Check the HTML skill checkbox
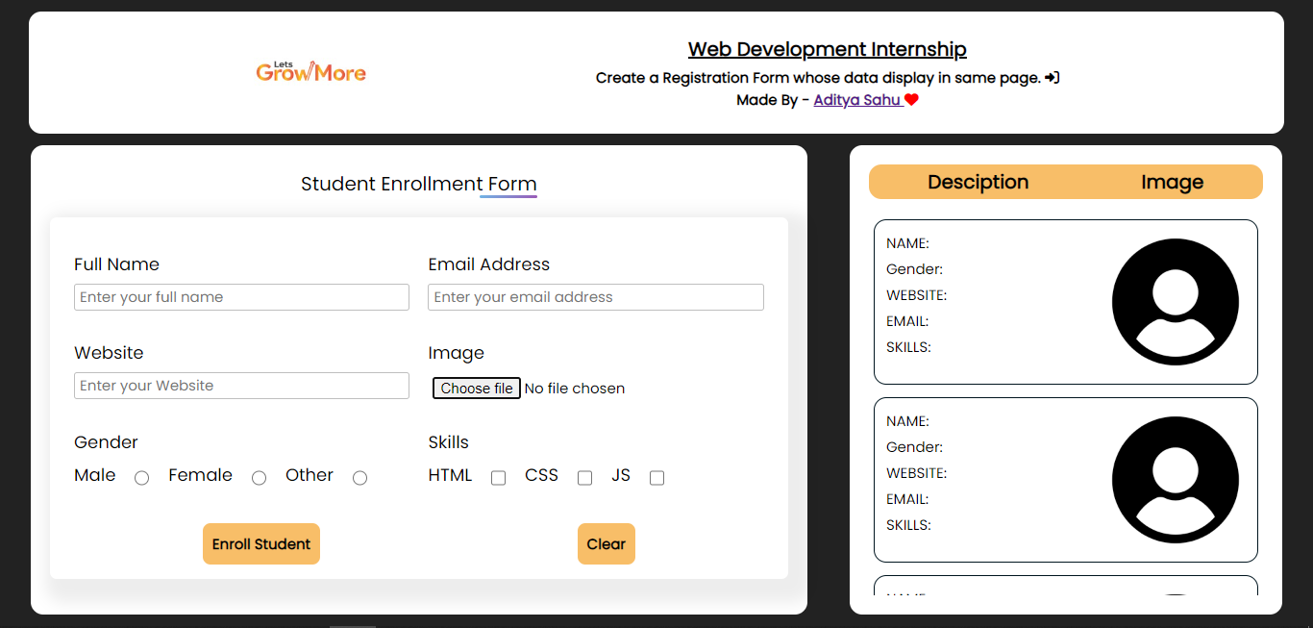The image size is (1313, 628). pos(498,477)
